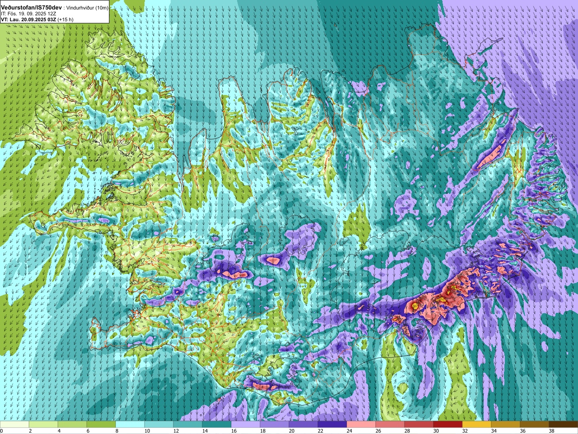Click the salmon 26–28 legend swatch

click(x=390, y=425)
